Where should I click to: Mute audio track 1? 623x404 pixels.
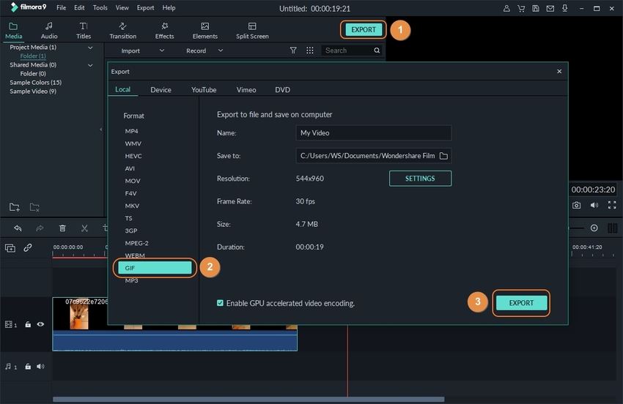point(40,366)
